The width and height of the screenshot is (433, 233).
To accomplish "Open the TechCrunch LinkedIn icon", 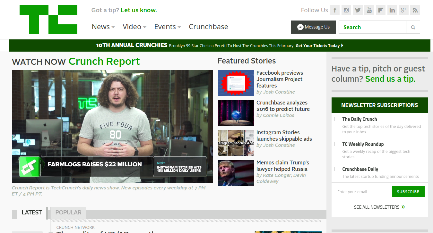I will (392, 10).
